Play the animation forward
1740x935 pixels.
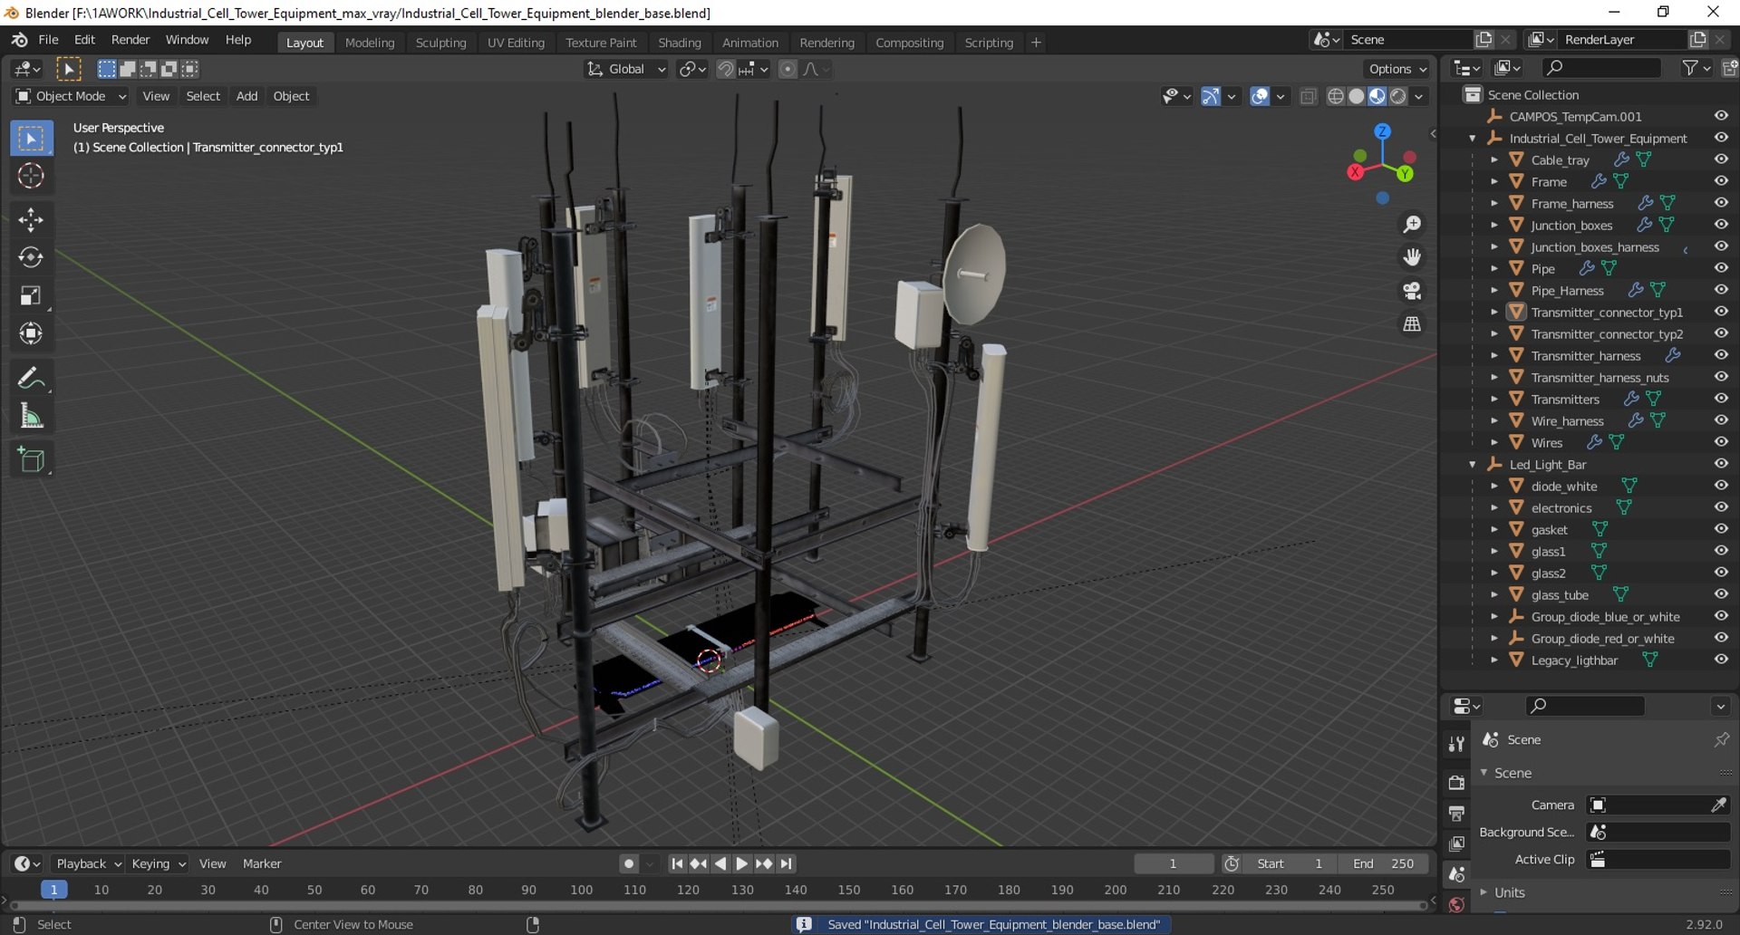click(741, 863)
